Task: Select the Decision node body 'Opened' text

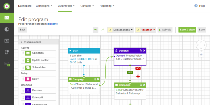Action: [120, 56]
